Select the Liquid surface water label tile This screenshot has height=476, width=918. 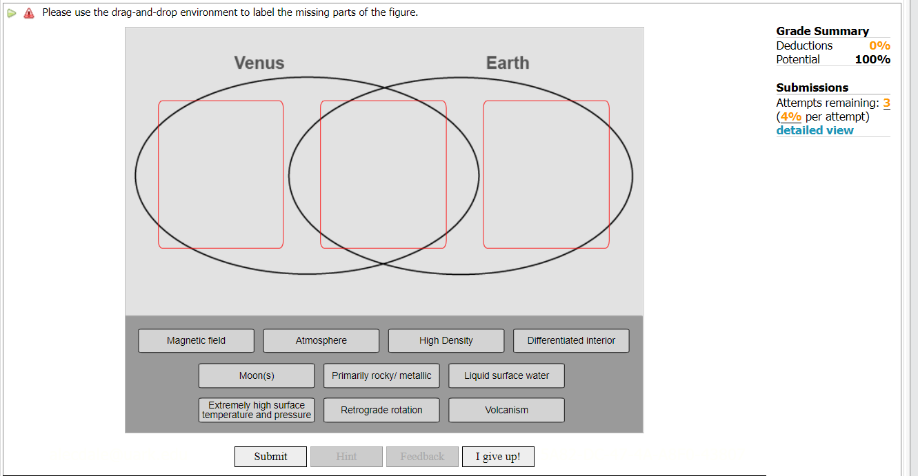[x=506, y=375]
